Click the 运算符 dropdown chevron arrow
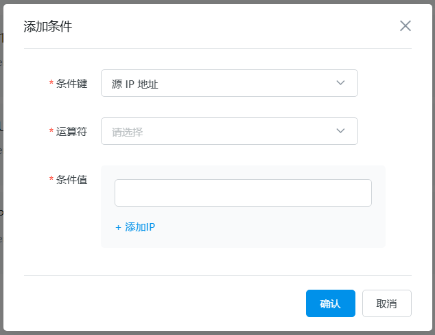The width and height of the screenshot is (435, 335). point(340,131)
